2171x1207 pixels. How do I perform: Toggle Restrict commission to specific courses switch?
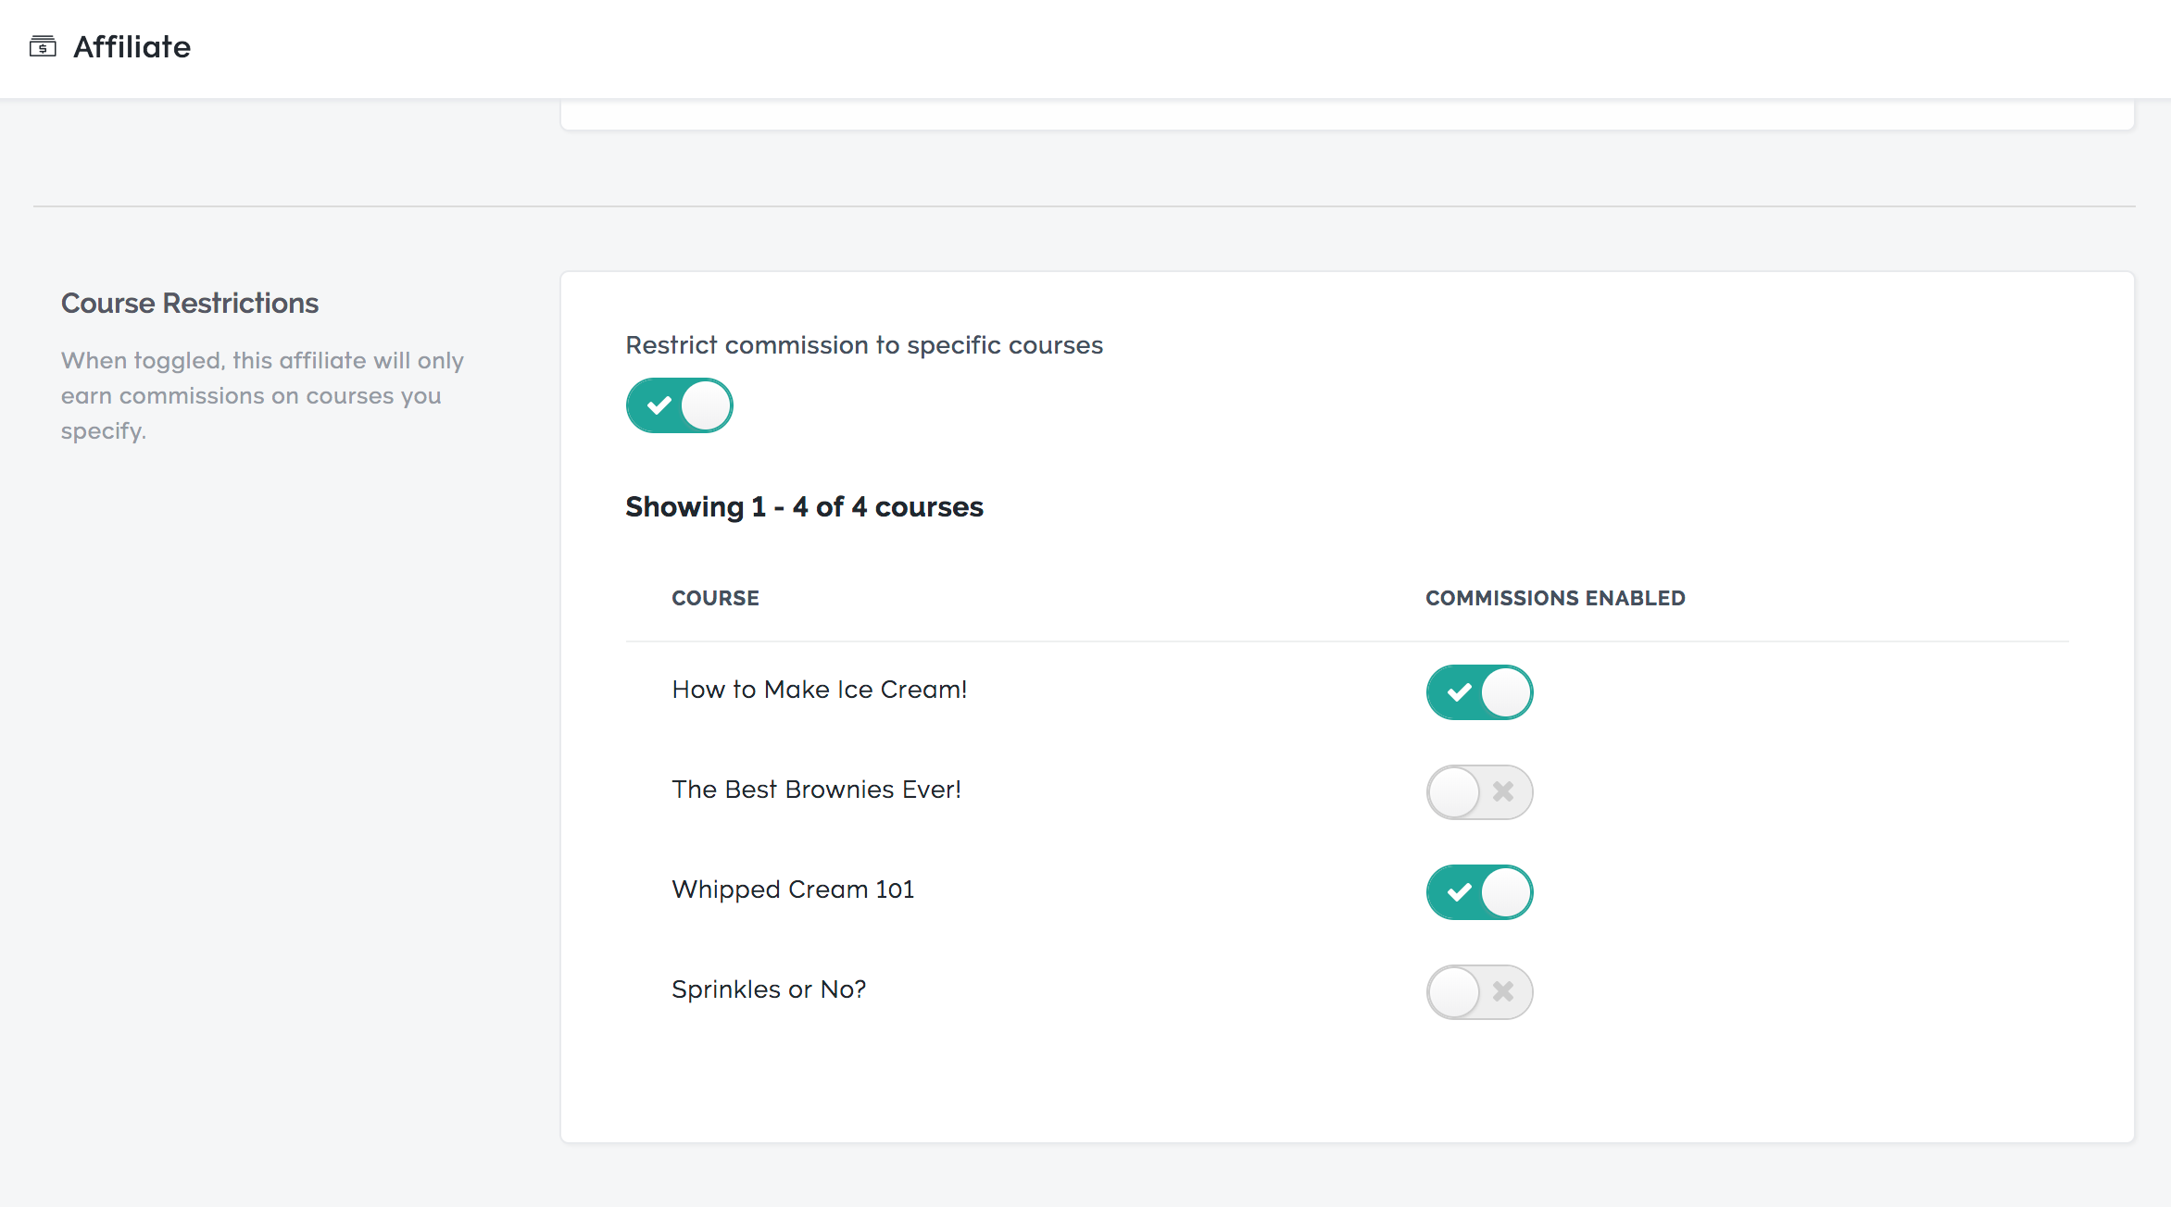[x=679, y=405]
